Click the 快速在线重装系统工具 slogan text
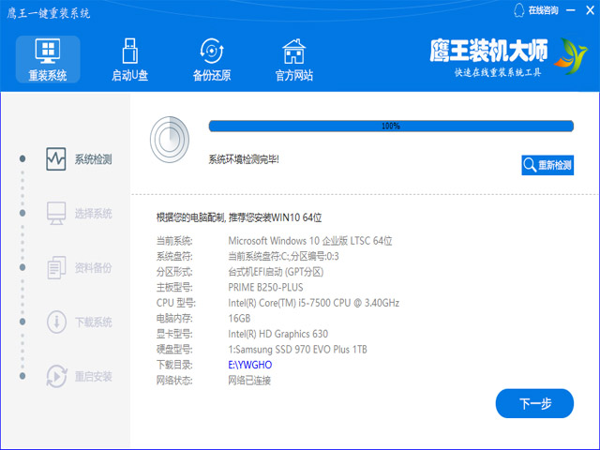 [x=498, y=72]
